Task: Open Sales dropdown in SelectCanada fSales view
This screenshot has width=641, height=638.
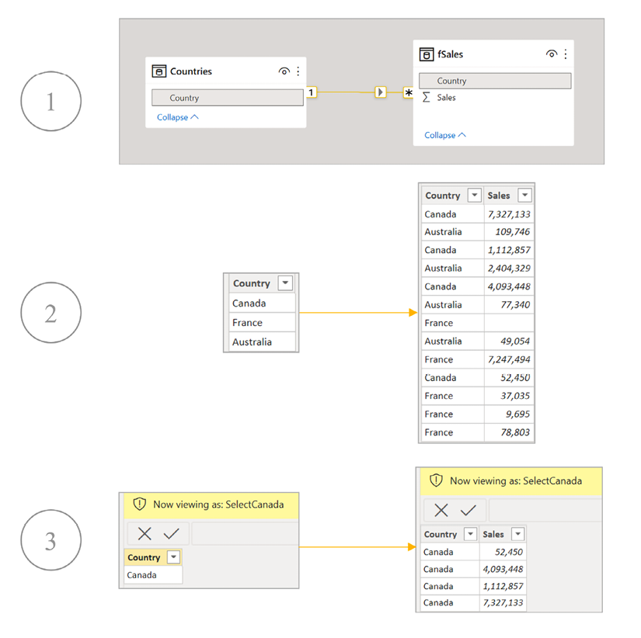Action: pyautogui.click(x=518, y=533)
